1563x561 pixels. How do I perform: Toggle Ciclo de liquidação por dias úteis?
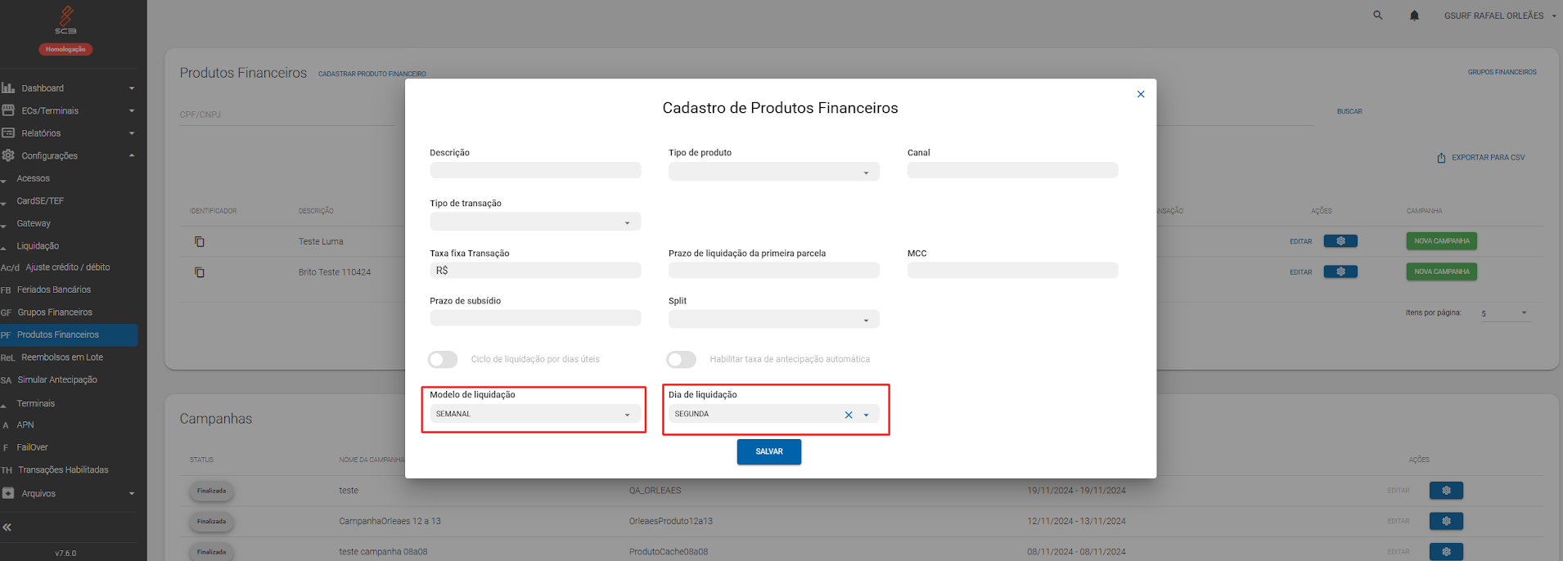pyautogui.click(x=443, y=360)
